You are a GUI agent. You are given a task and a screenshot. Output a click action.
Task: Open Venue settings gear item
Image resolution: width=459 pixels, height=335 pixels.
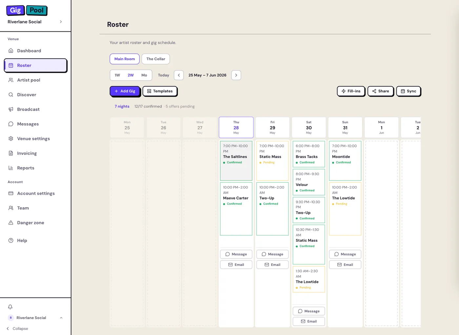(x=35, y=139)
